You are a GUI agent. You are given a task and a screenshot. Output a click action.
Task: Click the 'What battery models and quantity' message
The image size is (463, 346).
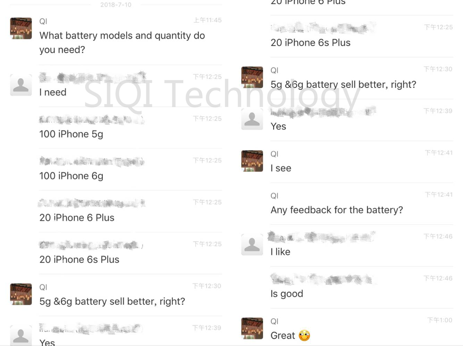tap(122, 43)
